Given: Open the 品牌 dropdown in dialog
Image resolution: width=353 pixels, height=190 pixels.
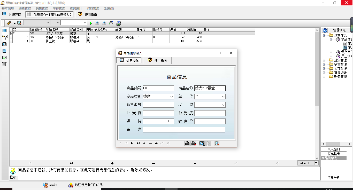Looking at the screenshot, I should 223,105.
